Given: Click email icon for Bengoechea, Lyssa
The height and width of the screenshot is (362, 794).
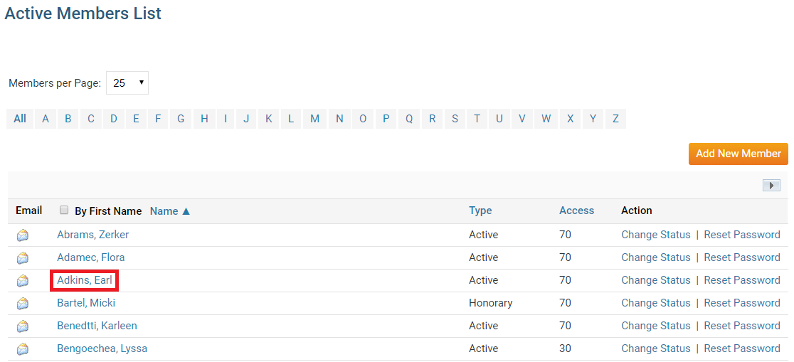Looking at the screenshot, I should pyautogui.click(x=23, y=349).
